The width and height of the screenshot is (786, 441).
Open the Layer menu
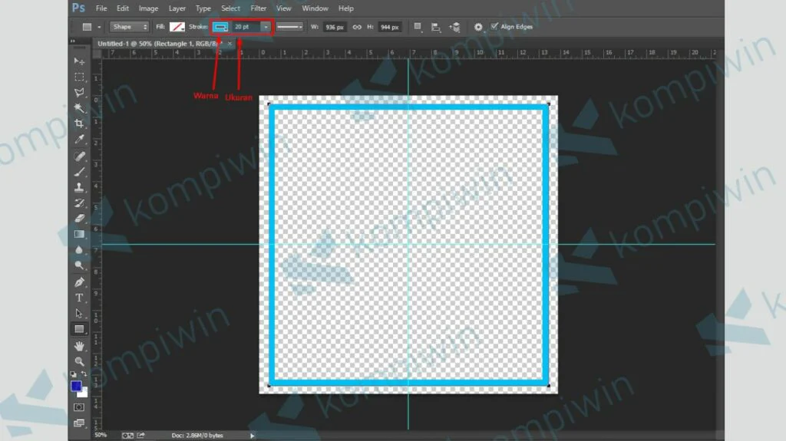tap(177, 8)
